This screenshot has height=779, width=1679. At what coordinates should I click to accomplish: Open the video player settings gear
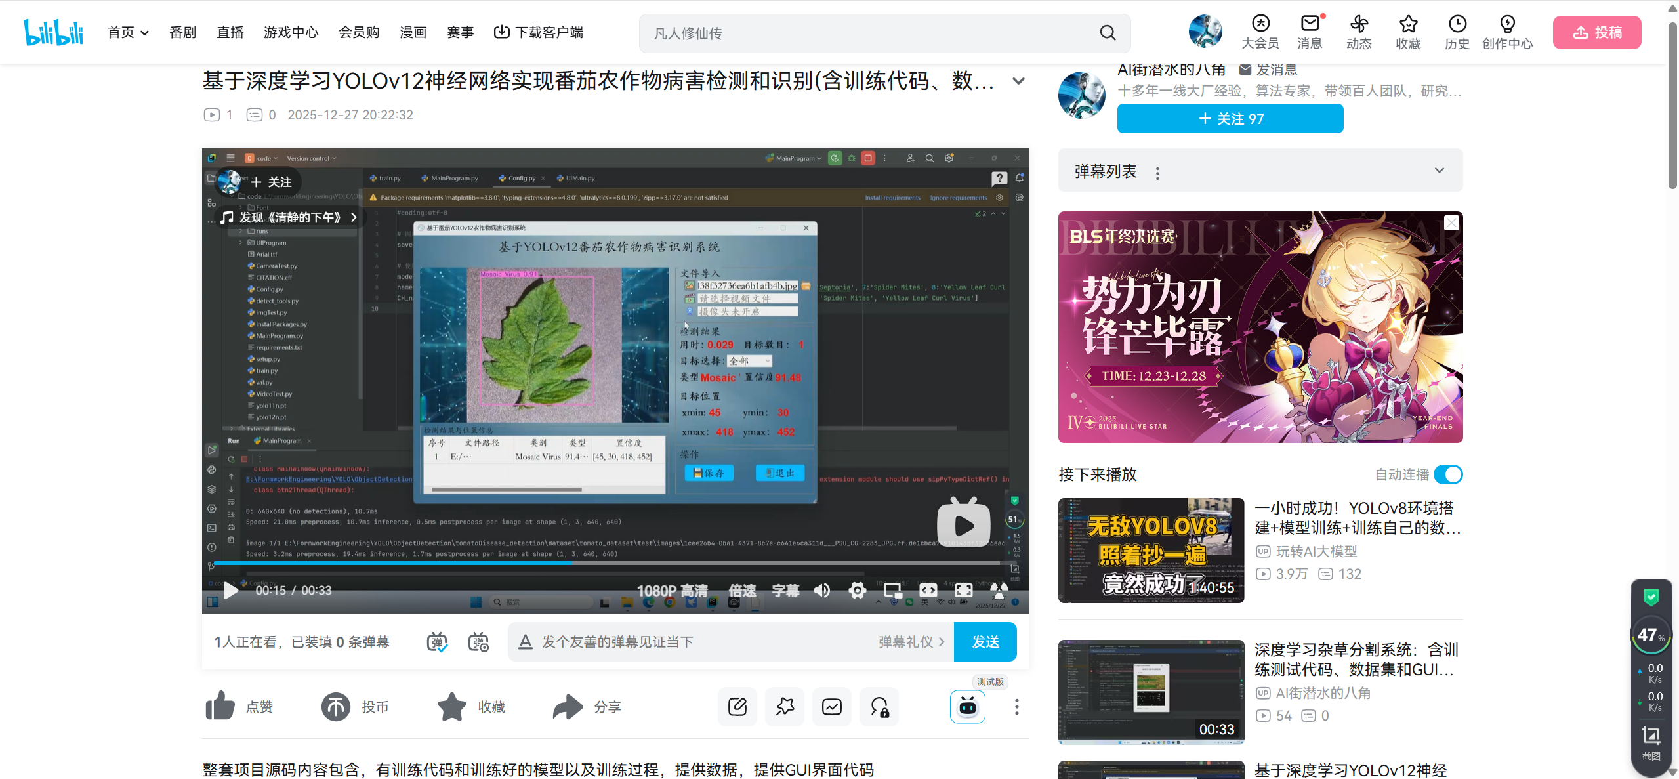857,590
